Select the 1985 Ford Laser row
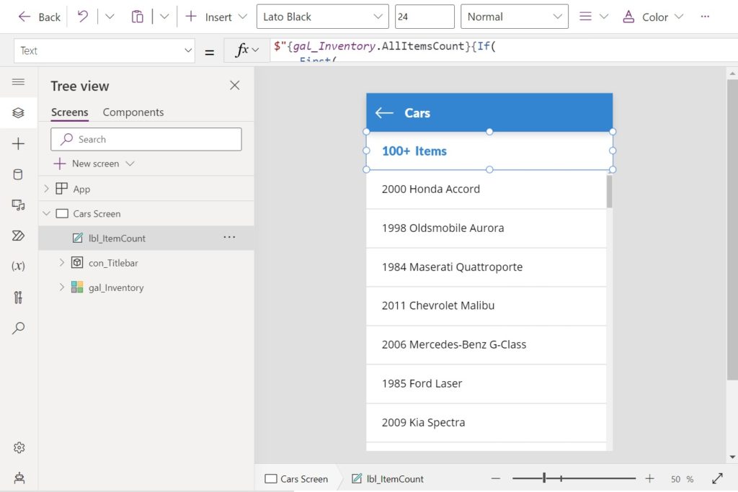Image resolution: width=738 pixels, height=492 pixels. coord(486,384)
